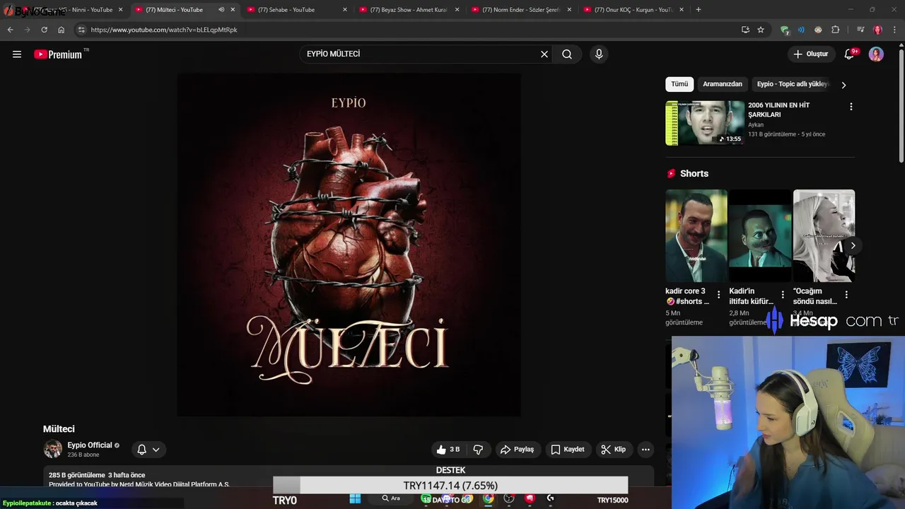Click the page vertical scrollbar
The height and width of the screenshot is (509, 905).
point(901,106)
